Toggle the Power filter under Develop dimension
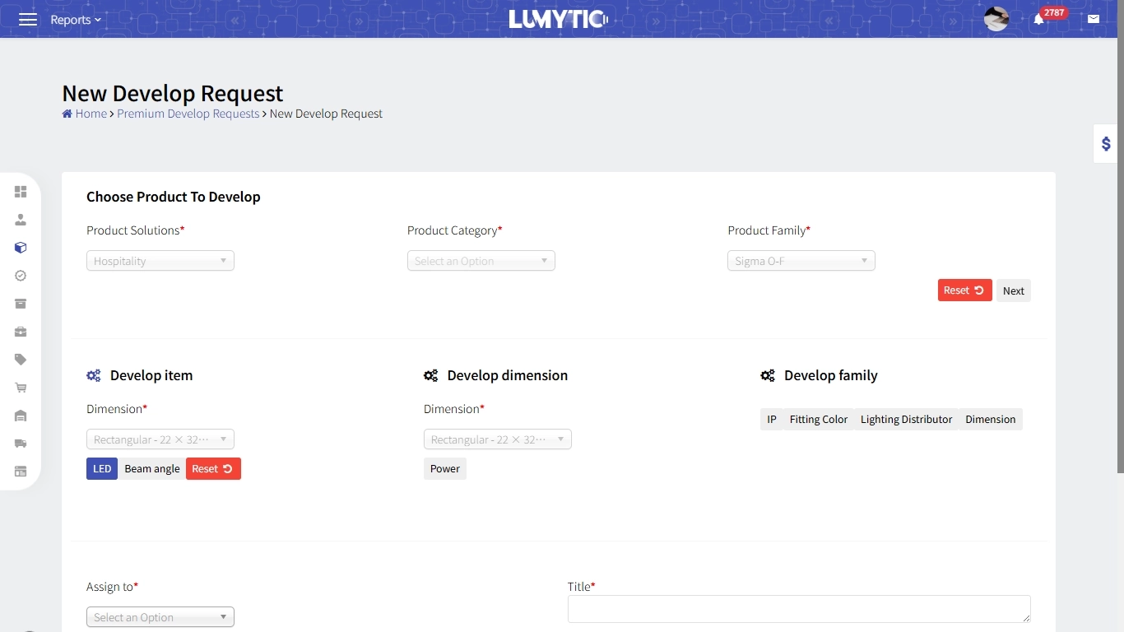The width and height of the screenshot is (1124, 632). point(444,468)
